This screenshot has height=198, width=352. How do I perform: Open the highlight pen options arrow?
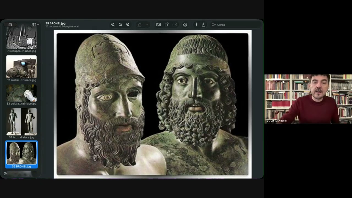pos(147,25)
